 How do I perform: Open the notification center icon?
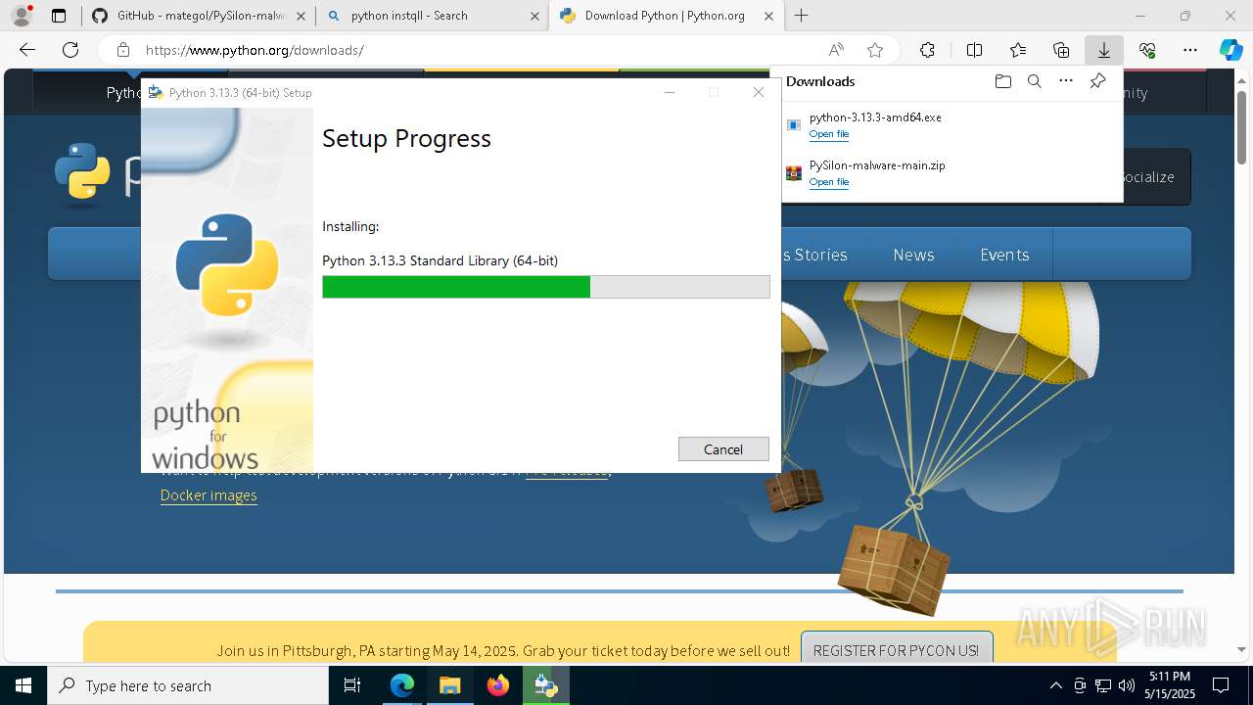tap(1222, 685)
